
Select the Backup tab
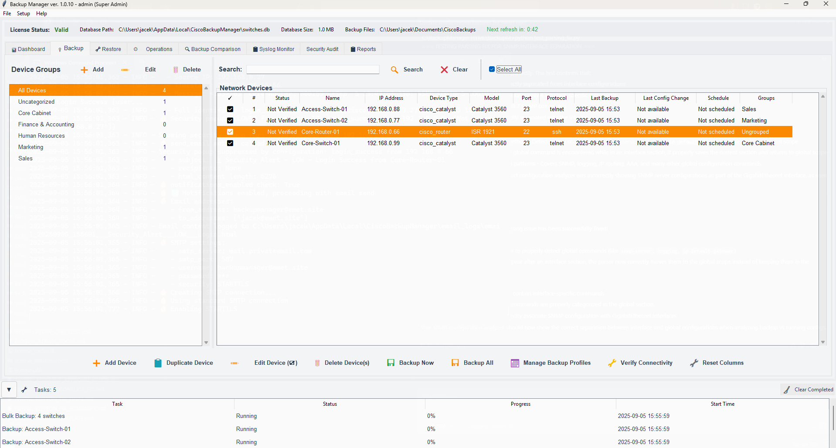click(x=71, y=48)
